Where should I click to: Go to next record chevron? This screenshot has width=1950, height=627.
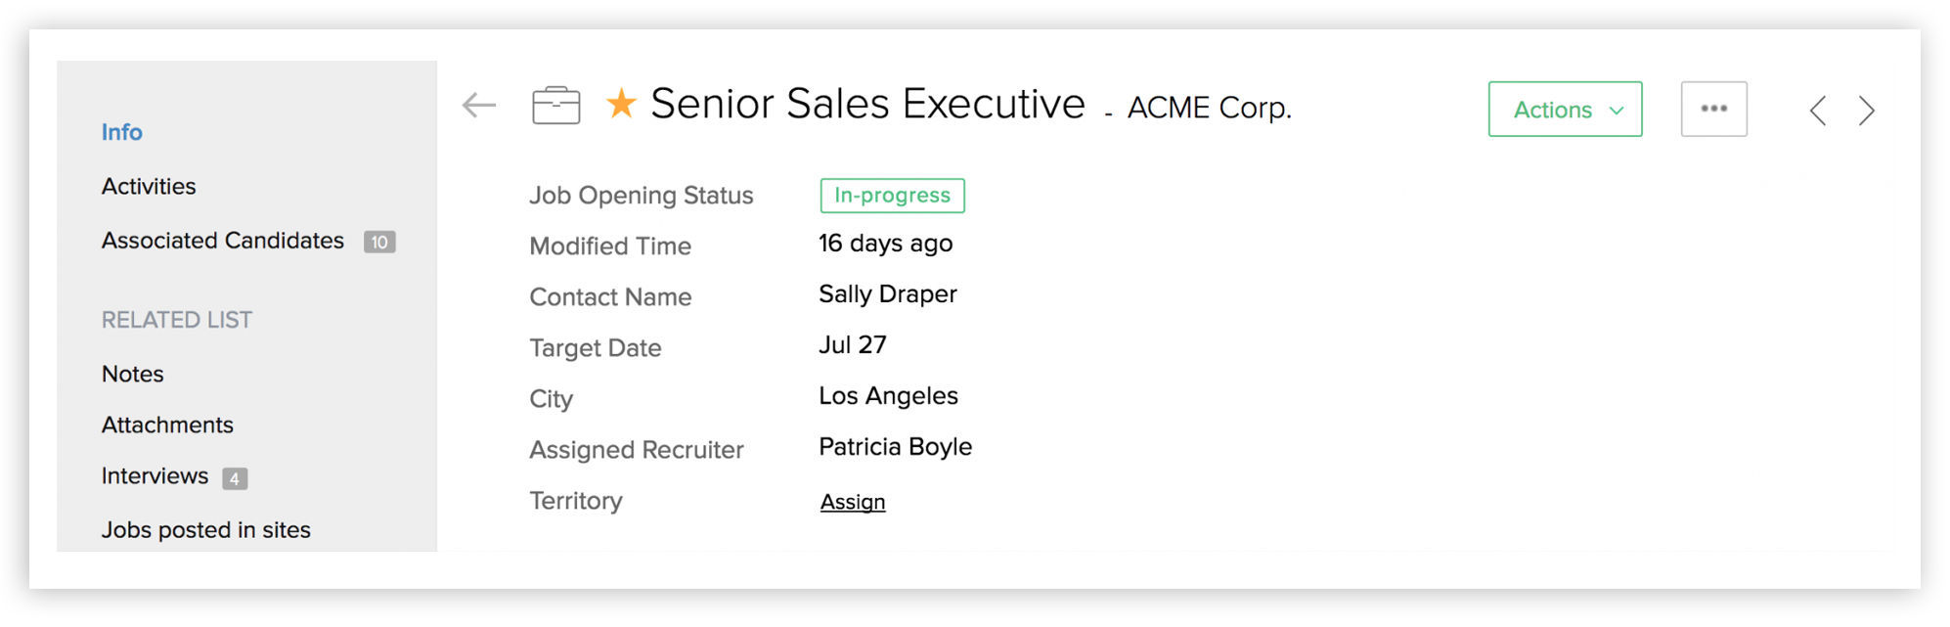[x=1867, y=111]
